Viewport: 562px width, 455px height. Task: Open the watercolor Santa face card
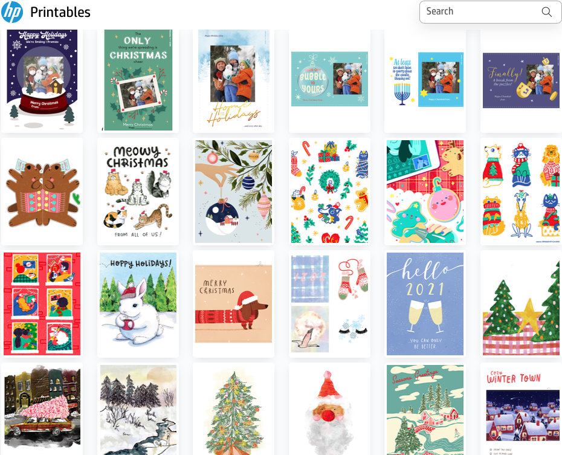click(329, 409)
